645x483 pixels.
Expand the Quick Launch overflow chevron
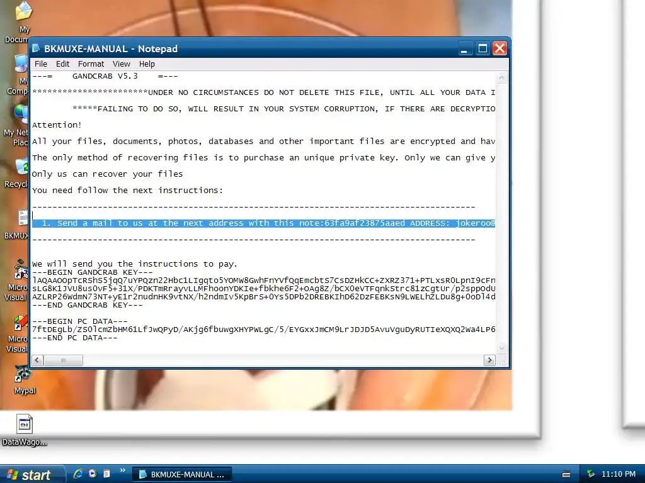click(x=122, y=470)
